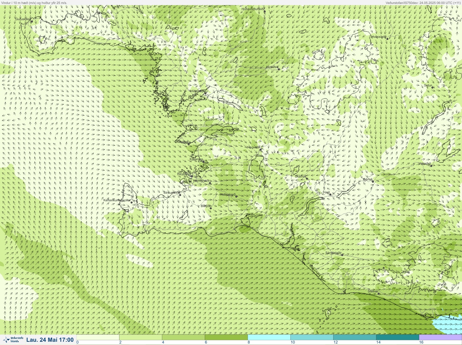The width and height of the screenshot is (462, 345).
Task: Select the Keflavíkurflugvöllur station marker
Action: tap(132, 202)
